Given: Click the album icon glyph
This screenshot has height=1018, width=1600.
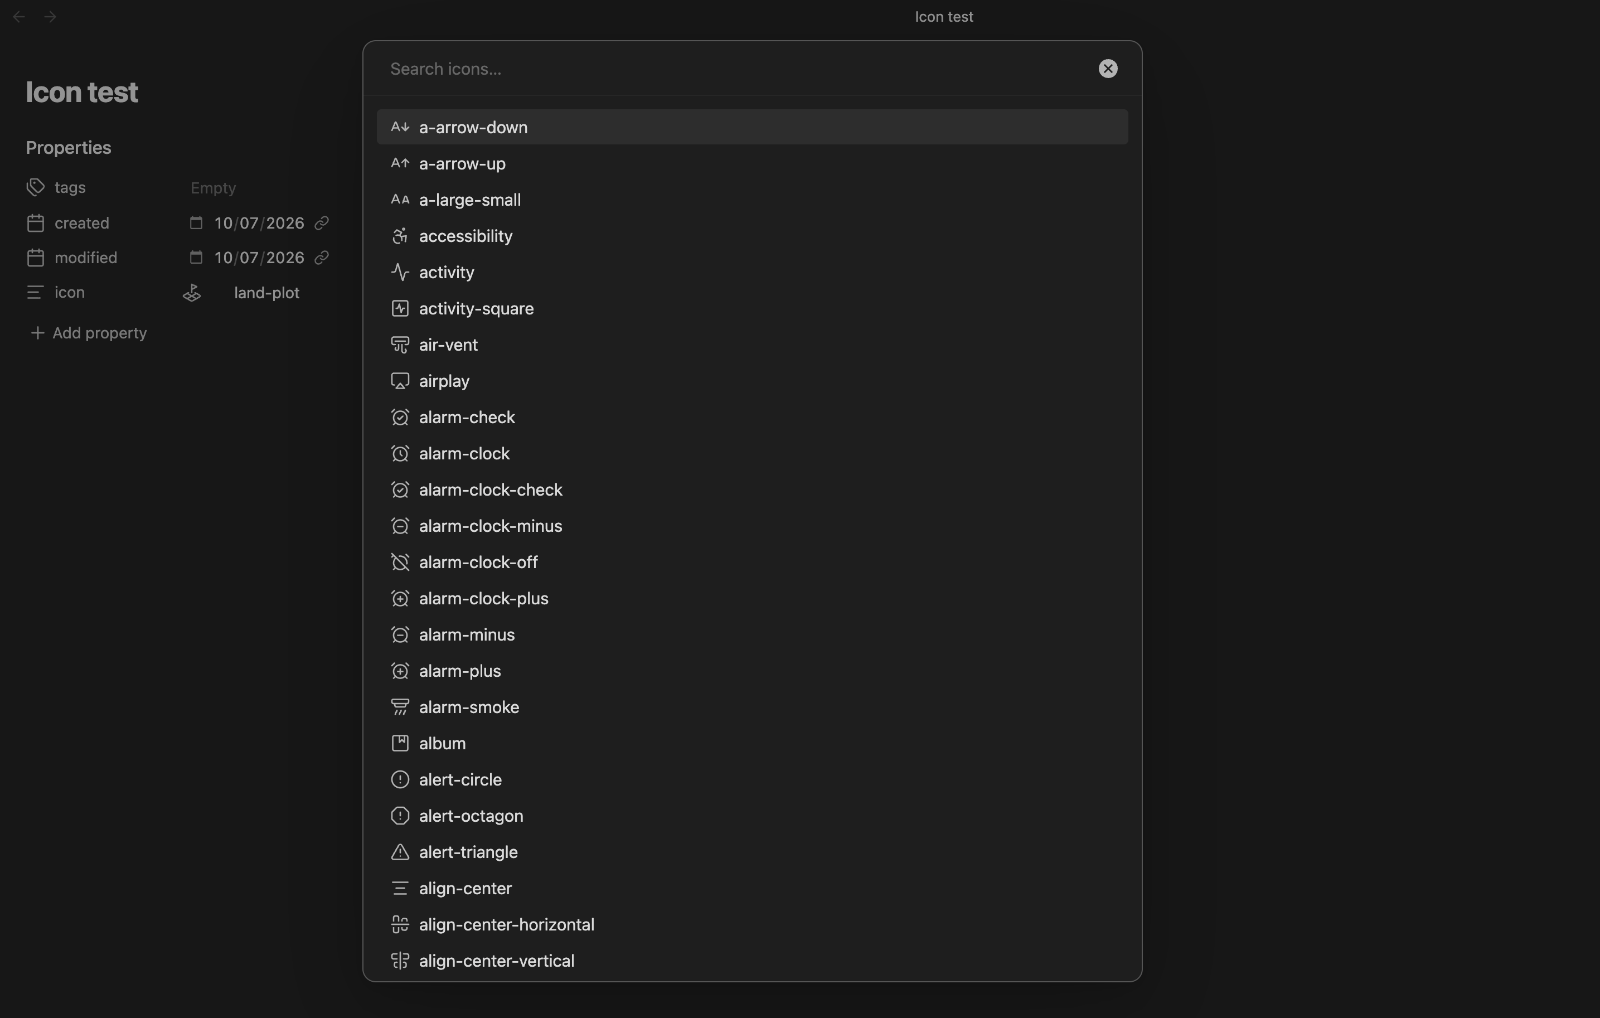Looking at the screenshot, I should point(400,743).
